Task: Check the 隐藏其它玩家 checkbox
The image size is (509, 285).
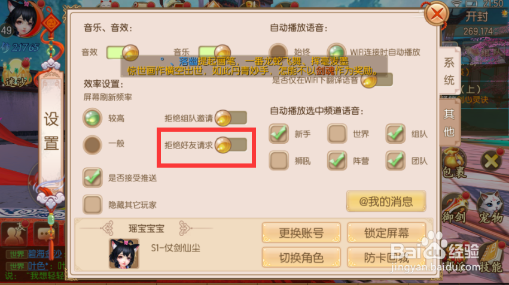Action: (93, 204)
